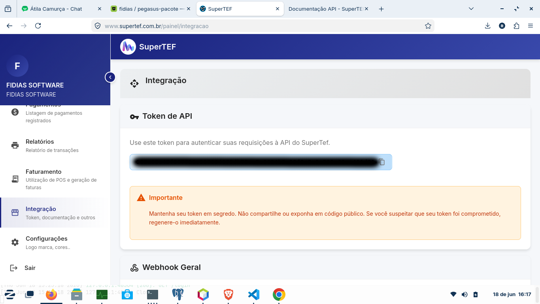Open the clock showing 18 de jun 16:17

coord(512,294)
